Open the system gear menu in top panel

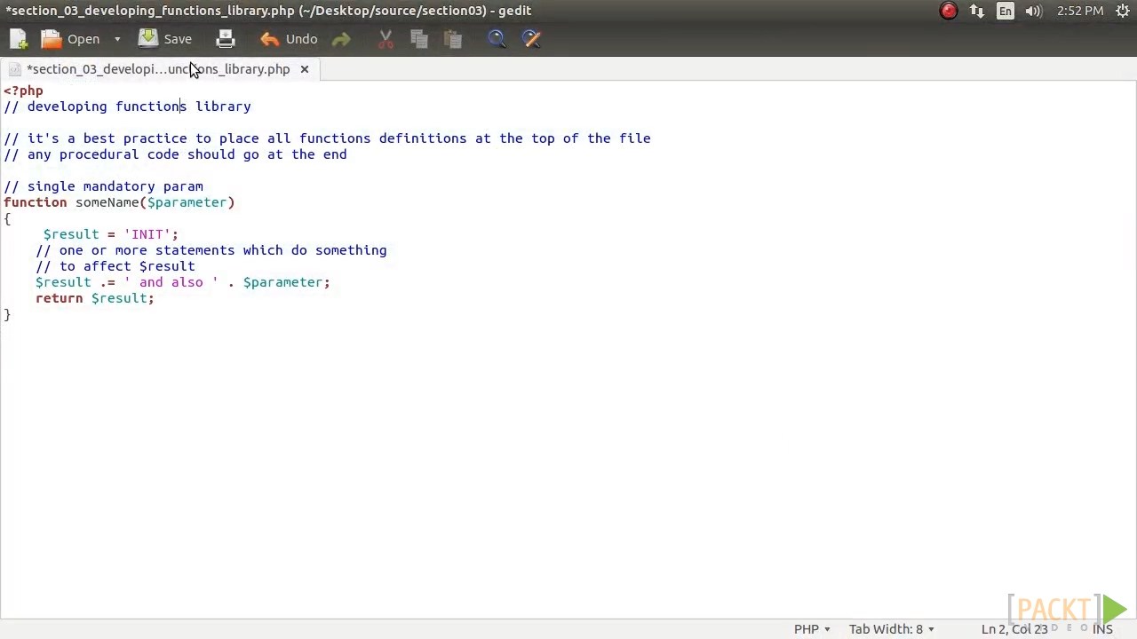click(1122, 11)
